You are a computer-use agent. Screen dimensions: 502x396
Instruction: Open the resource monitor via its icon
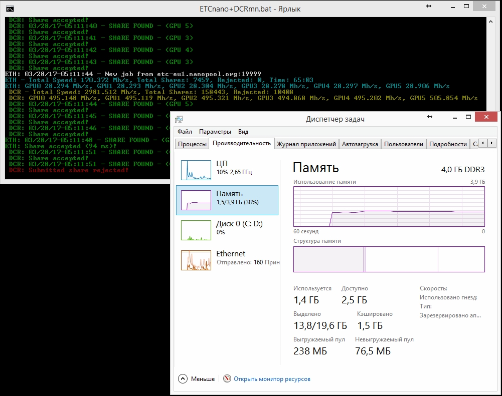227,379
